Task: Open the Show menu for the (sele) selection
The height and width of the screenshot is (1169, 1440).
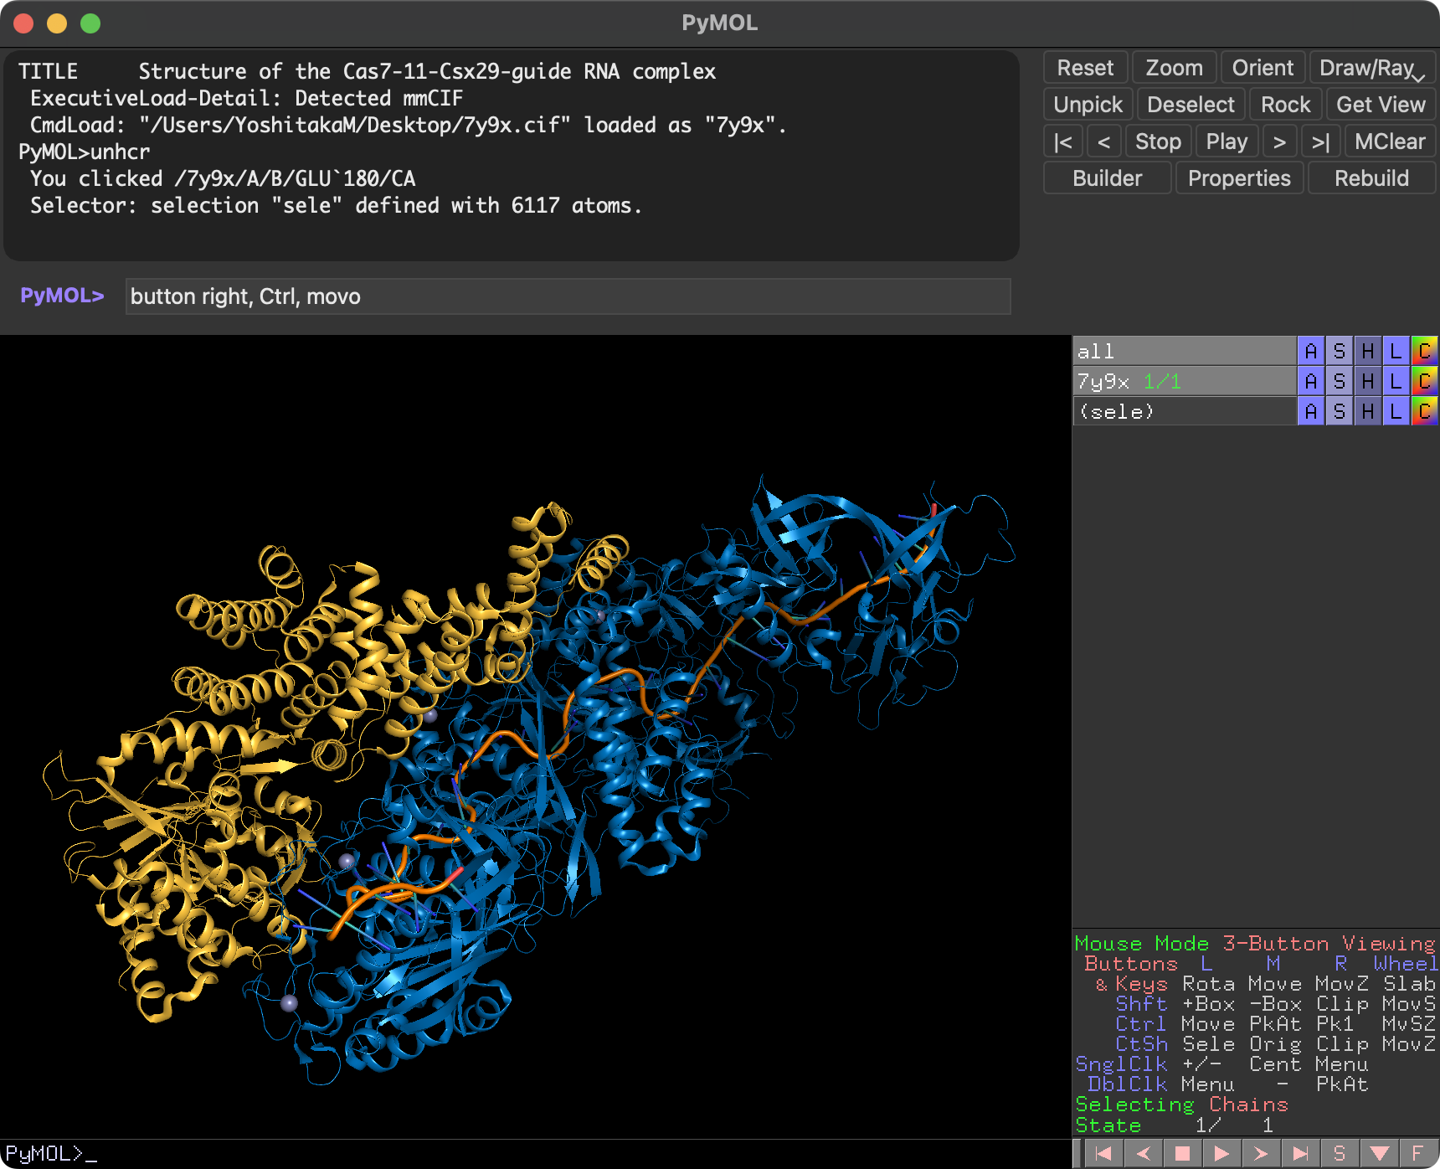Action: 1339,410
